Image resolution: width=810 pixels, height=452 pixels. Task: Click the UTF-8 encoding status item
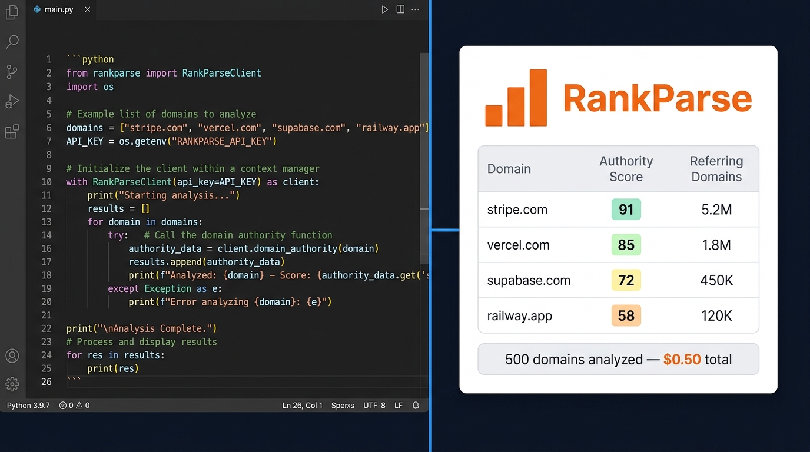click(x=374, y=406)
